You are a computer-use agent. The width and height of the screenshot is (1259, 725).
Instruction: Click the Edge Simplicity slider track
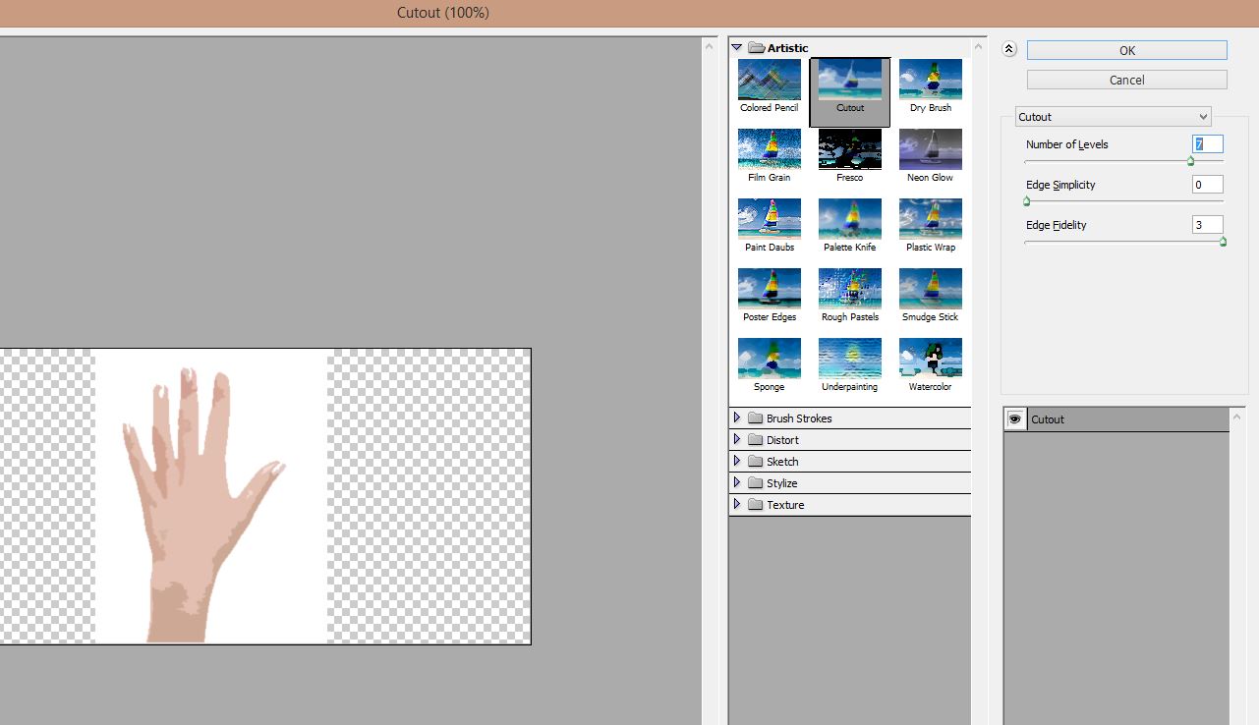coord(1123,201)
